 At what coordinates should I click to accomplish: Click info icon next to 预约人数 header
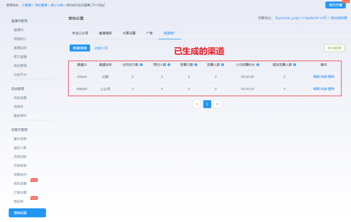pos(169,65)
